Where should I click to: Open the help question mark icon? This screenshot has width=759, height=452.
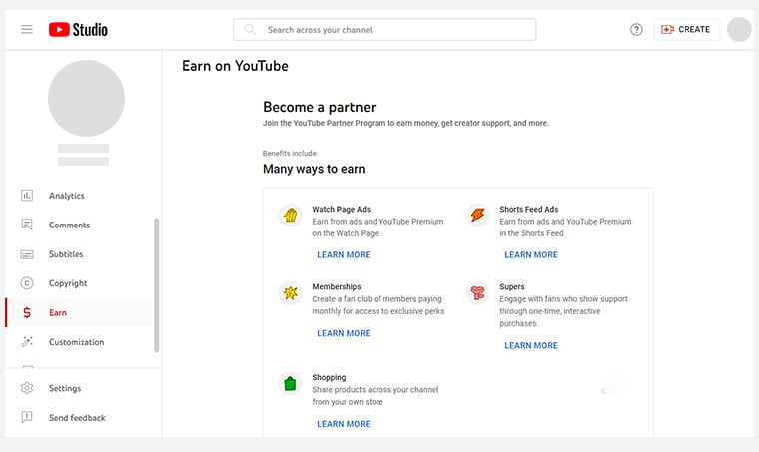point(636,30)
